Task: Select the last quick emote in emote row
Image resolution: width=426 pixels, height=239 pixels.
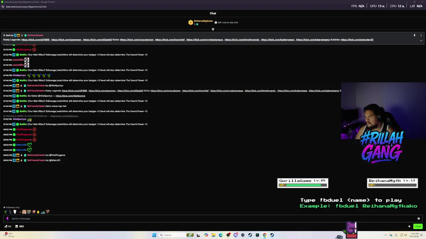Action: click(48, 212)
